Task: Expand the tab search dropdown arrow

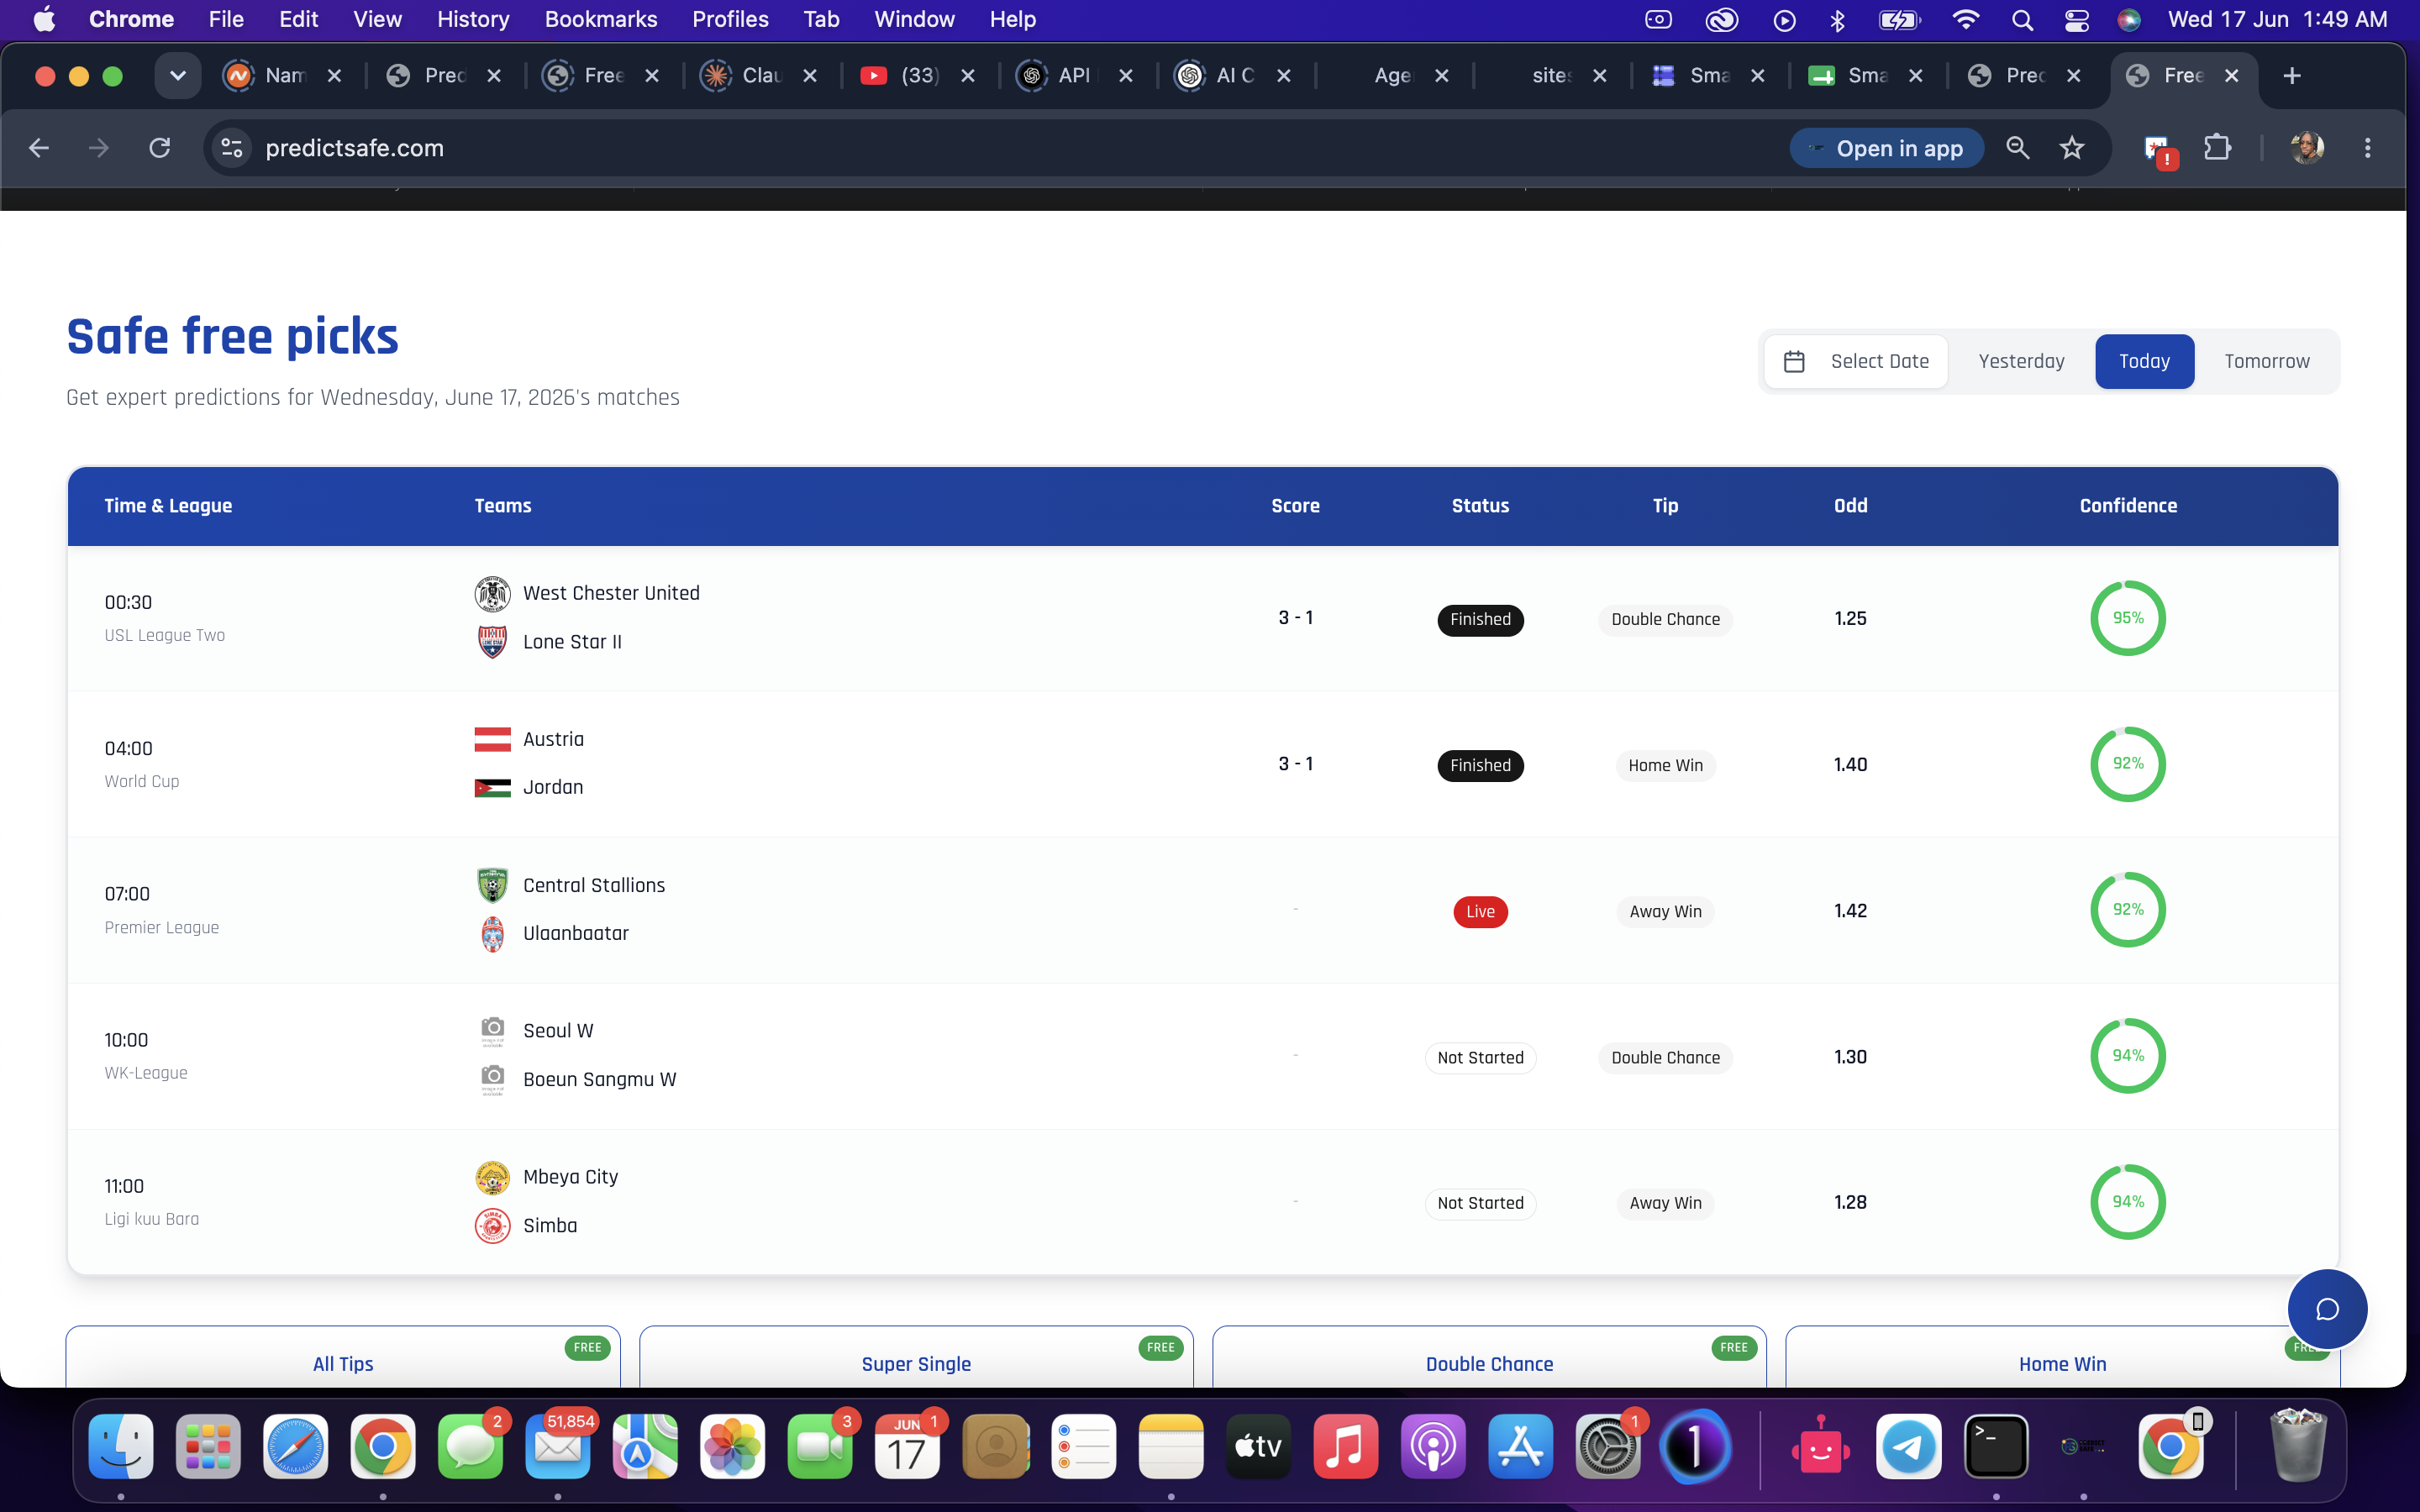Action: point(177,76)
